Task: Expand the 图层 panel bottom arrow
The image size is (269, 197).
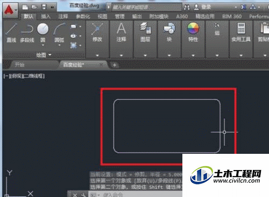Action: coord(145,56)
